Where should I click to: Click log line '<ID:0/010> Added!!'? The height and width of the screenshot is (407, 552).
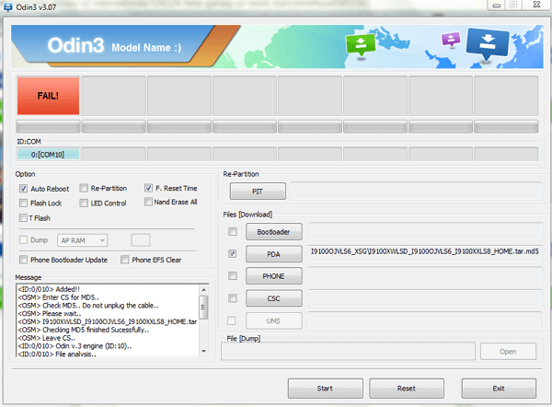click(x=49, y=289)
